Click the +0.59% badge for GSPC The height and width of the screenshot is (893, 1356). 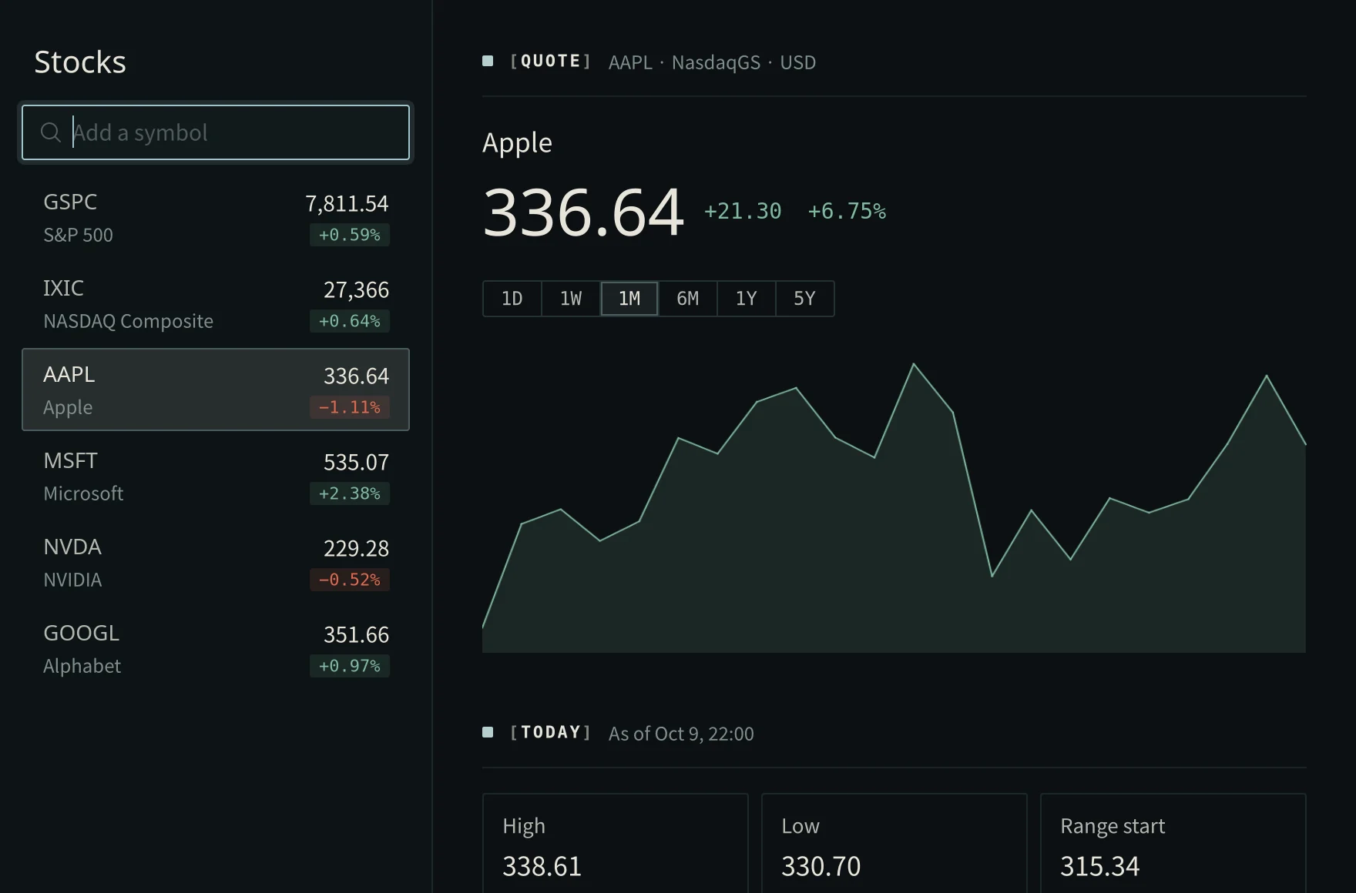point(350,235)
